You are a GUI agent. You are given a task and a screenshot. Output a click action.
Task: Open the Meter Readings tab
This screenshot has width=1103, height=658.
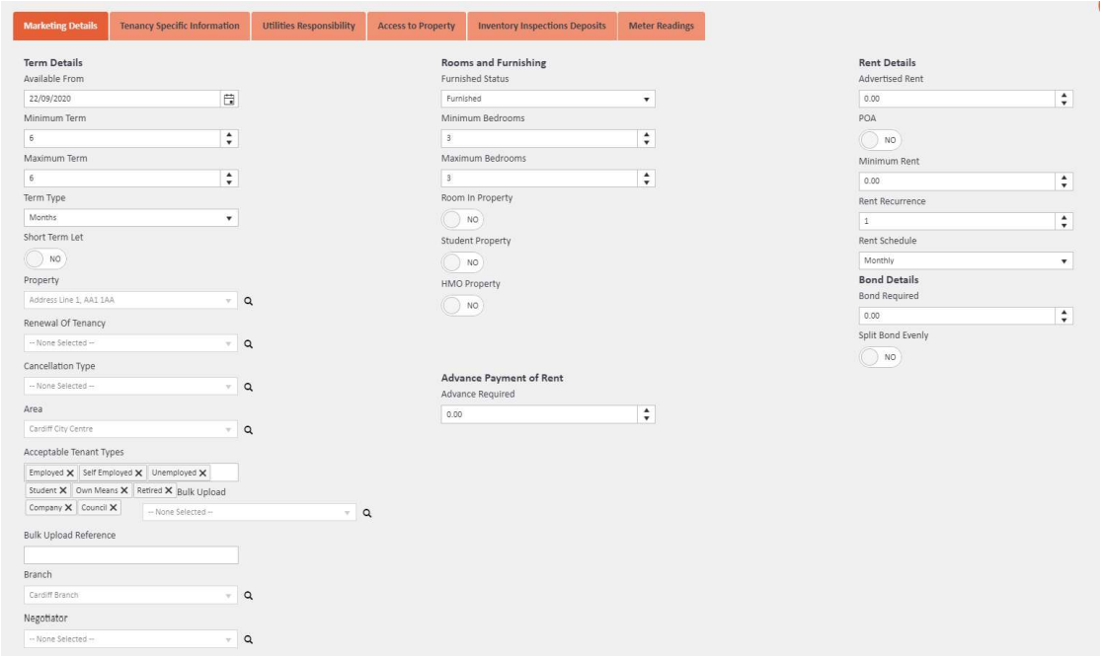661,26
